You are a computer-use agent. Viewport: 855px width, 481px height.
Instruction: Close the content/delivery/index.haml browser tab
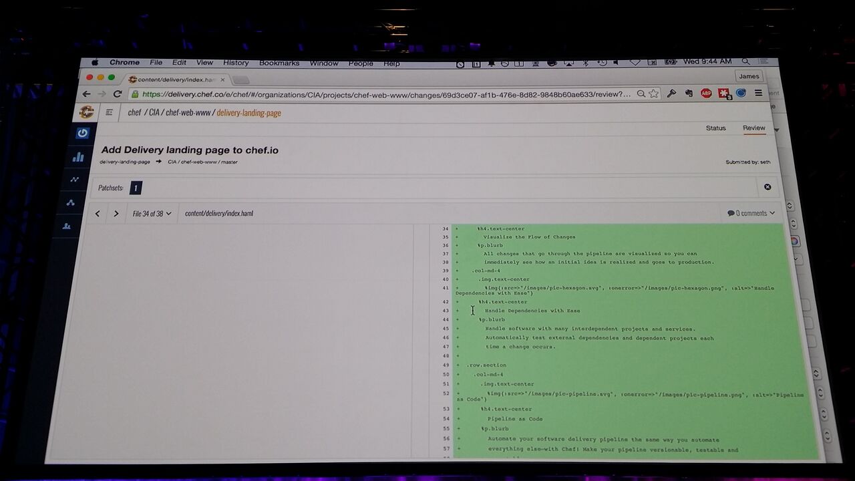point(223,79)
